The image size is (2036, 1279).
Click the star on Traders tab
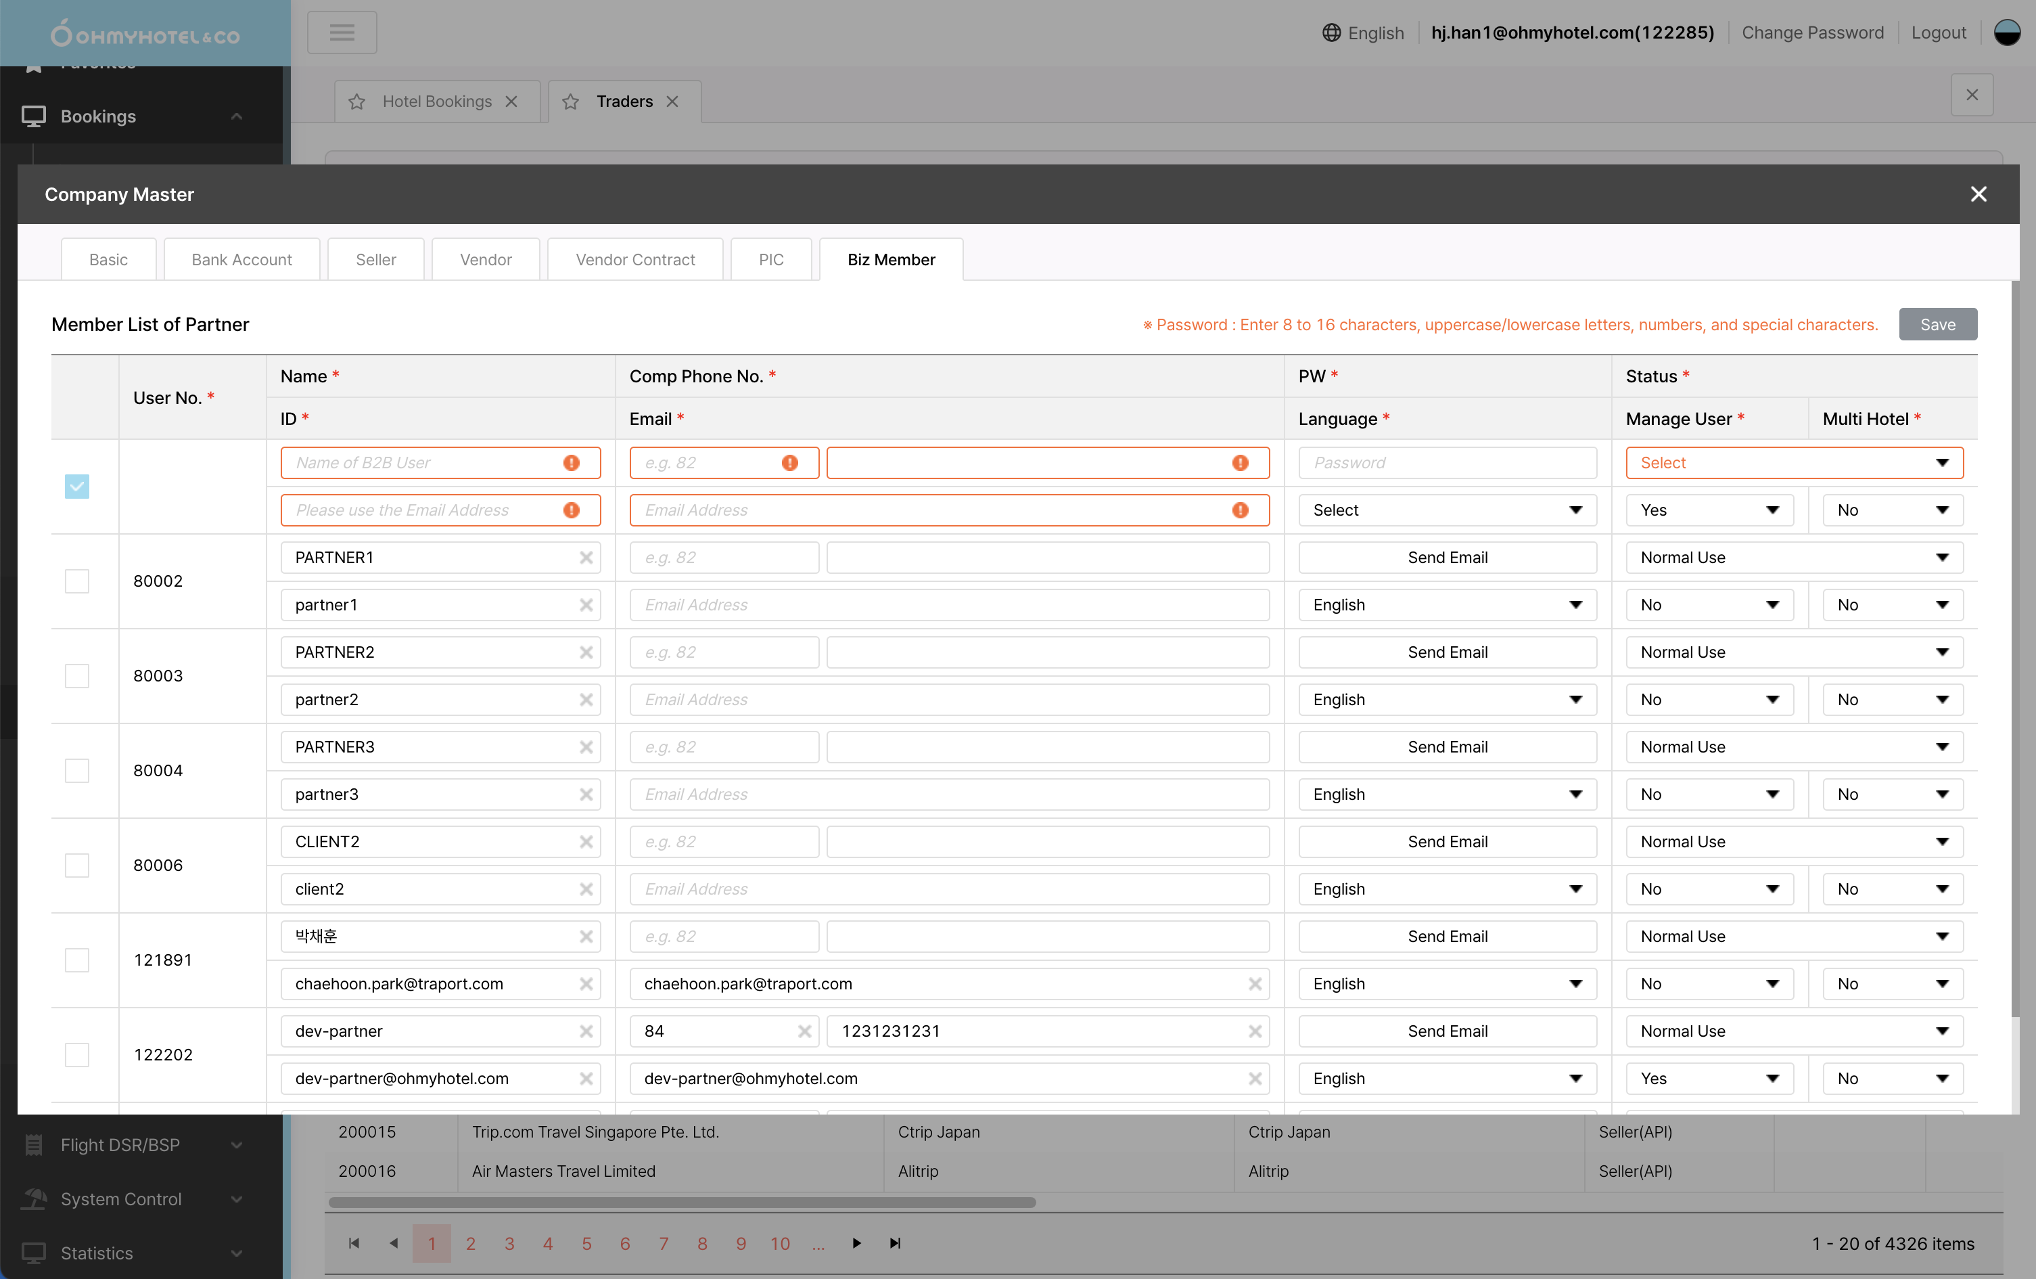click(571, 102)
